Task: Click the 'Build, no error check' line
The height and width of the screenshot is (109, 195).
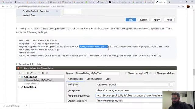Action: pos(90,56)
